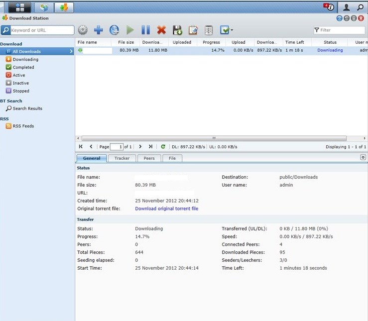Show the Active tasks category
The width and height of the screenshot is (368, 321).
(19, 75)
